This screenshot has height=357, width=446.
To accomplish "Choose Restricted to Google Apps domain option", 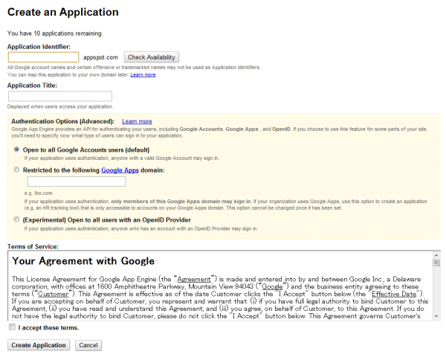I will pos(17,170).
